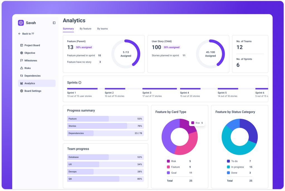Click the Savah cube logo icon
The width and height of the screenshot is (285, 191).
(21, 23)
